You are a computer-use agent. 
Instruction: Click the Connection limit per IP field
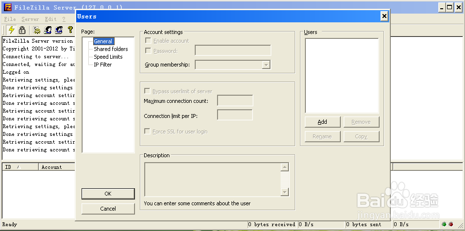point(235,115)
